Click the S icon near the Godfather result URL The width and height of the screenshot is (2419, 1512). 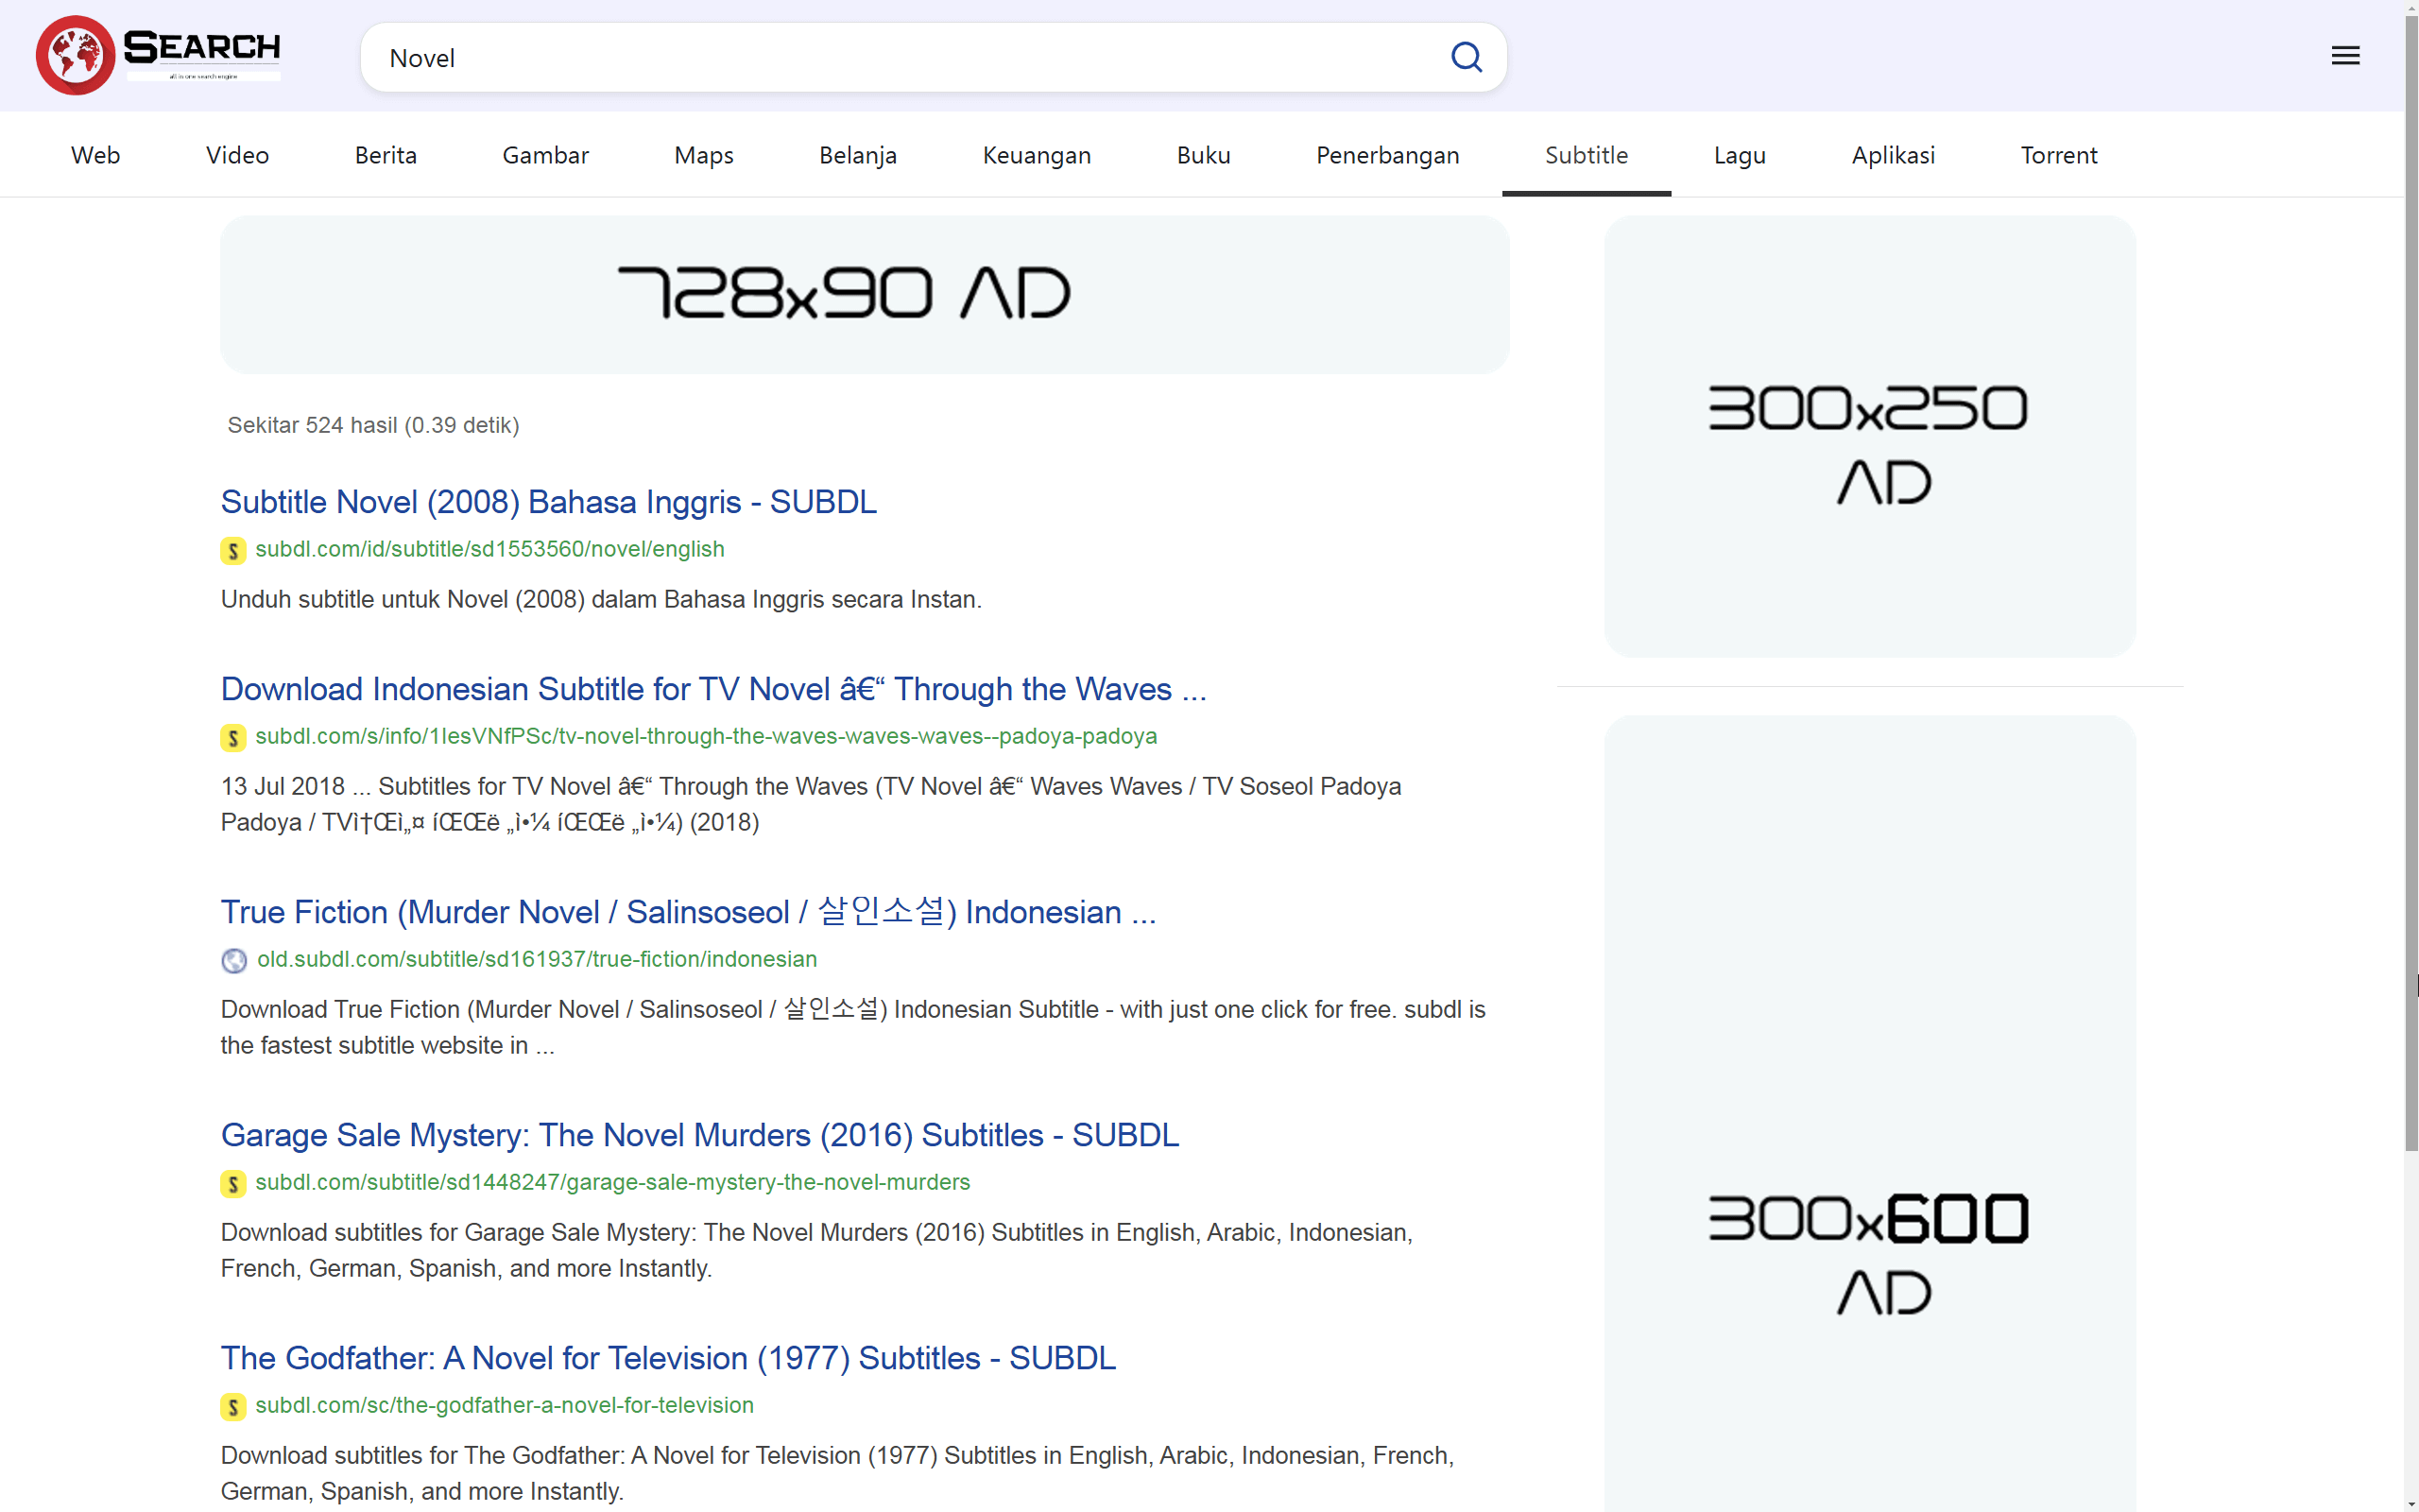click(232, 1407)
